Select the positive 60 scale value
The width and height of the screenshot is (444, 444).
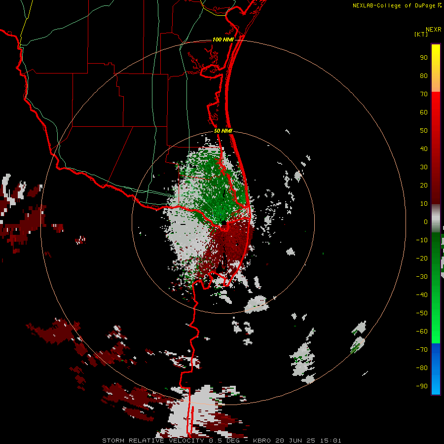(424, 112)
